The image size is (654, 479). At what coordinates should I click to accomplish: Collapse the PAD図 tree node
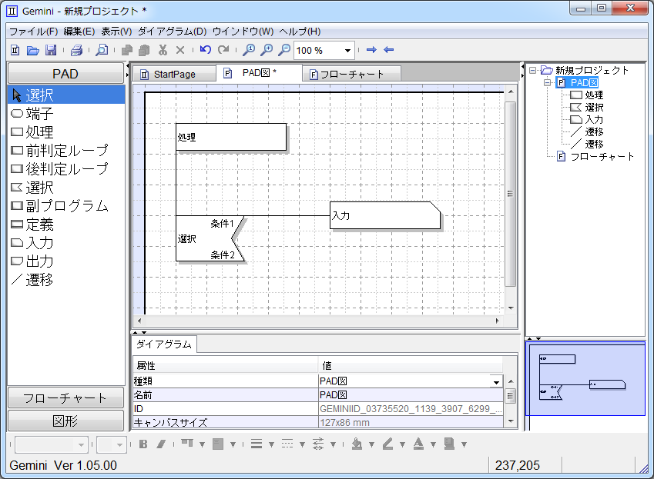547,83
